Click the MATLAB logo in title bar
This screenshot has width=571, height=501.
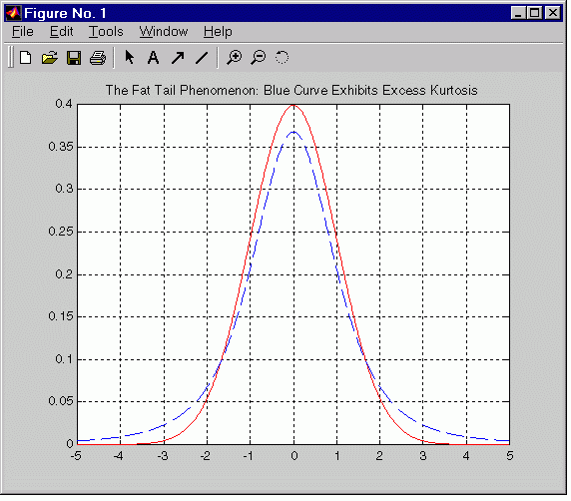click(13, 13)
